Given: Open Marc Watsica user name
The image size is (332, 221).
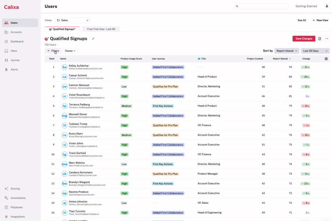Looking at the screenshot, I should pos(77,163).
